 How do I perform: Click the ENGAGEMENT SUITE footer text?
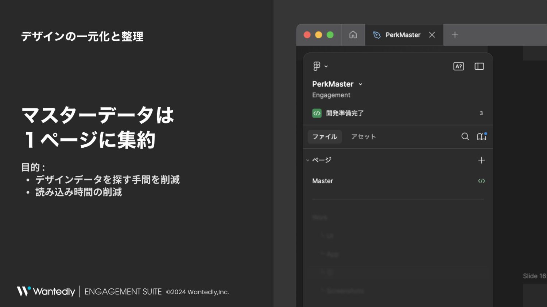(x=123, y=292)
